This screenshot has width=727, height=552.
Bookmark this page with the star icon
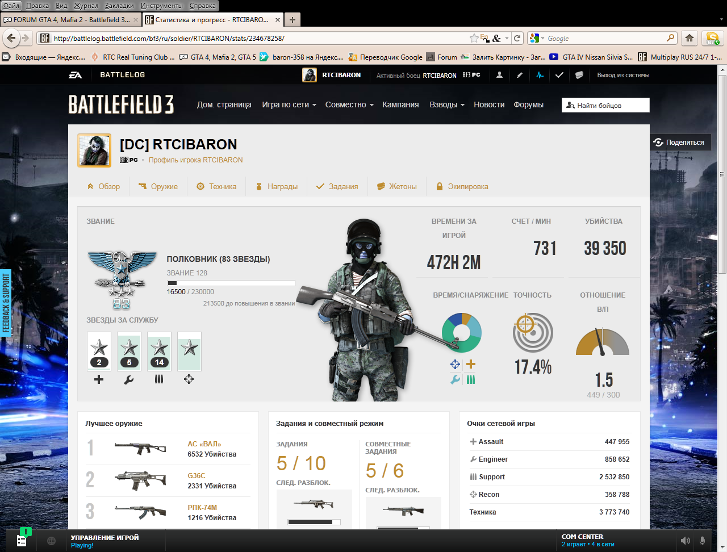click(x=474, y=38)
